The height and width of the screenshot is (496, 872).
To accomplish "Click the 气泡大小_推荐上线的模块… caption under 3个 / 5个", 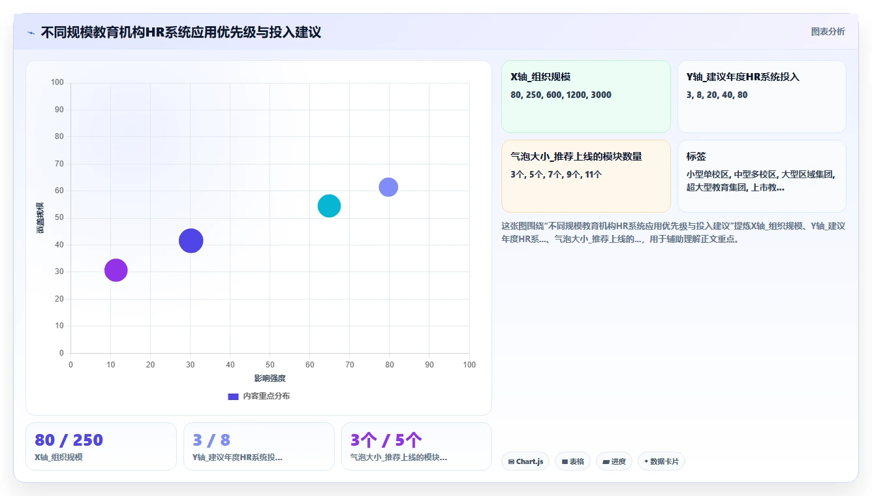I will tap(399, 457).
